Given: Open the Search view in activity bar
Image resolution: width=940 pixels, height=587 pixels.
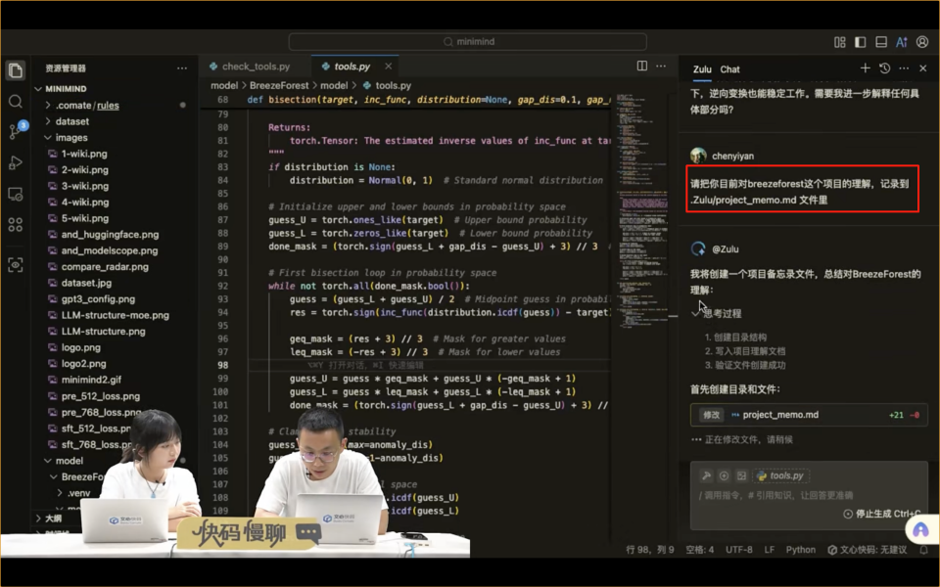Looking at the screenshot, I should (x=16, y=101).
